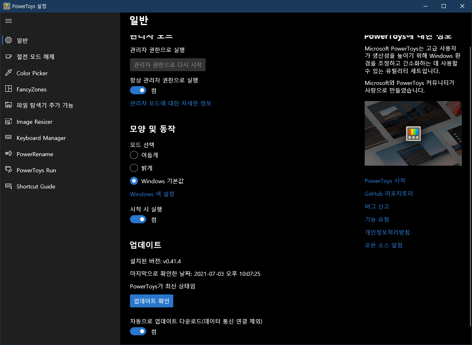Click the Color Picker eyedropper icon
Screen dimensions: 472x345
[9, 72]
